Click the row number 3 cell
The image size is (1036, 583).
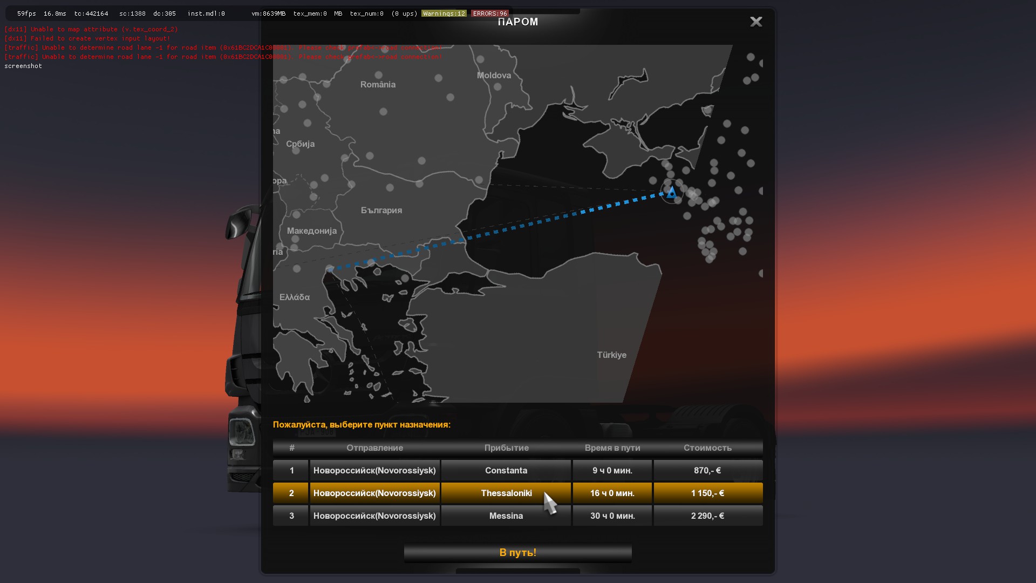point(291,516)
